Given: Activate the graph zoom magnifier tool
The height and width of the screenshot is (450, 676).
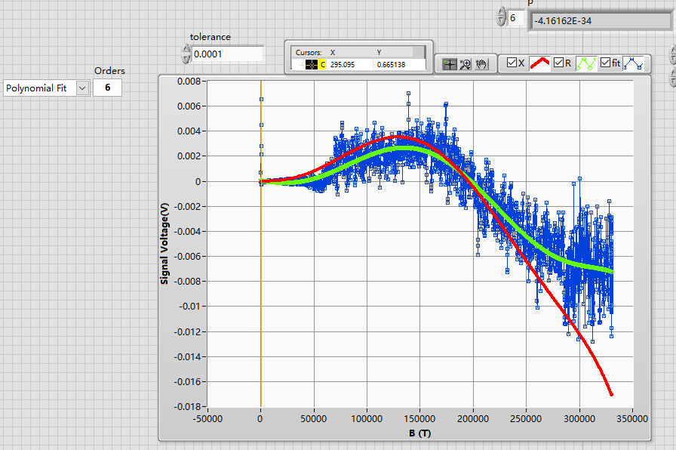Looking at the screenshot, I should coord(466,64).
